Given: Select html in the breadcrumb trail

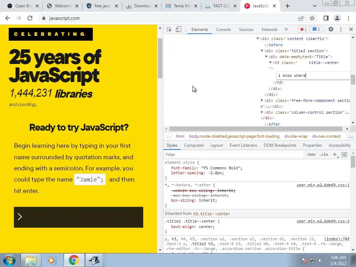Looking at the screenshot, I should coord(180,136).
